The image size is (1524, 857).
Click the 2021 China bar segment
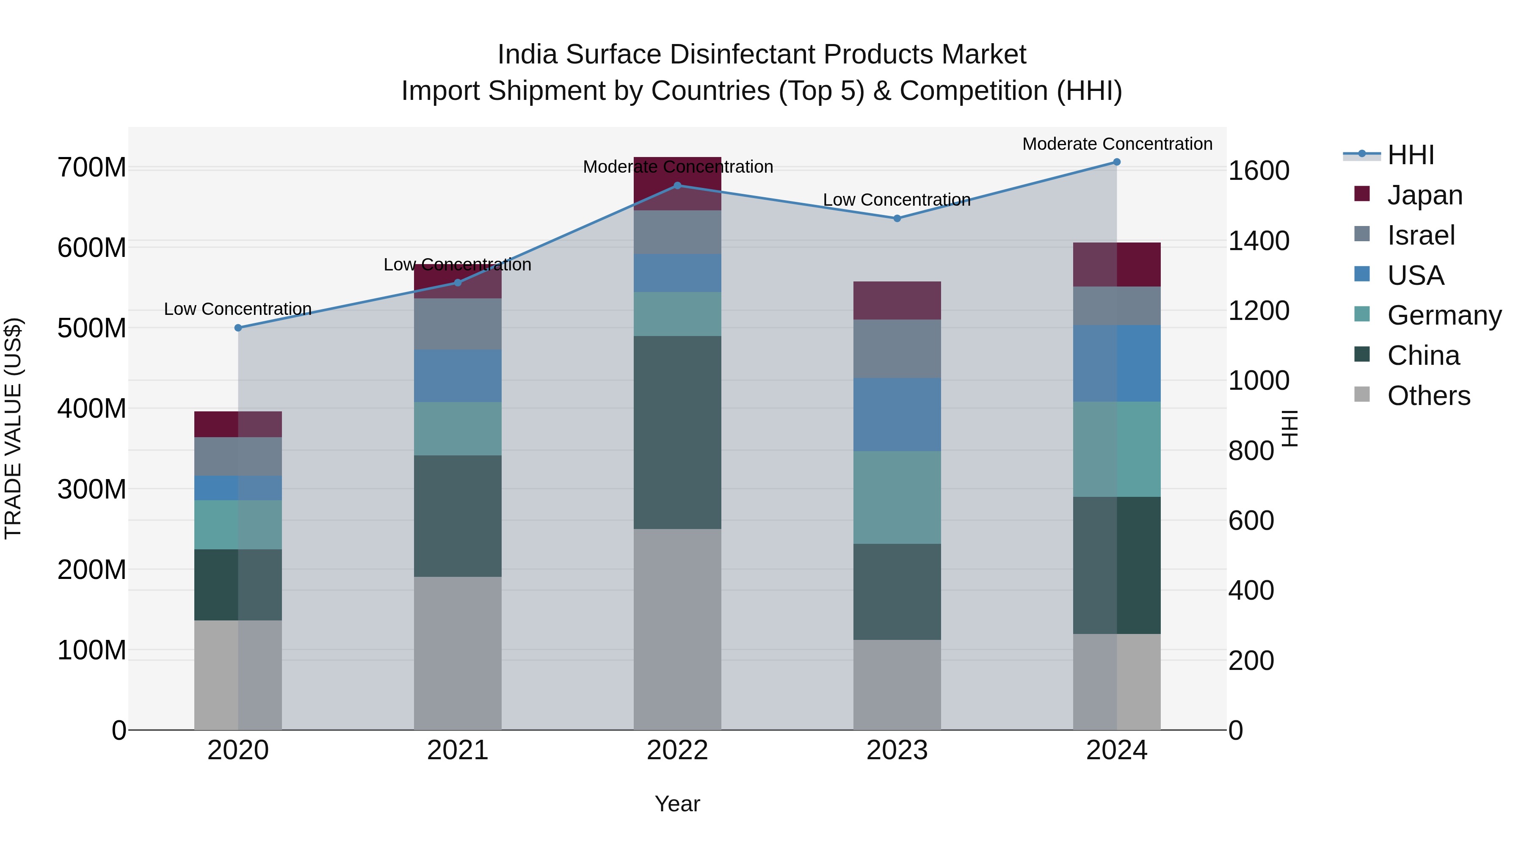[458, 516]
